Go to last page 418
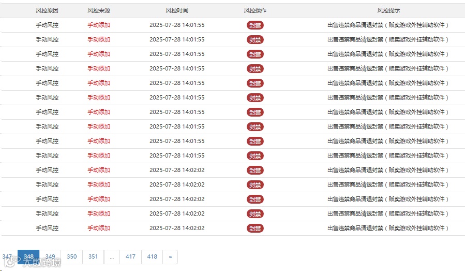Image resolution: width=465 pixels, height=271 pixels. [152, 256]
